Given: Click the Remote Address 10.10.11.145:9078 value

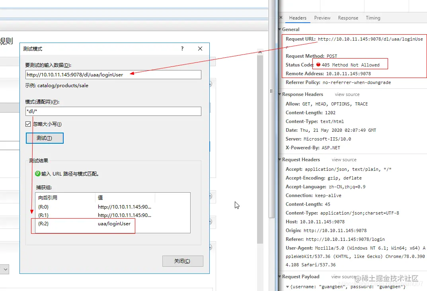Looking at the screenshot, I should (x=348, y=74).
